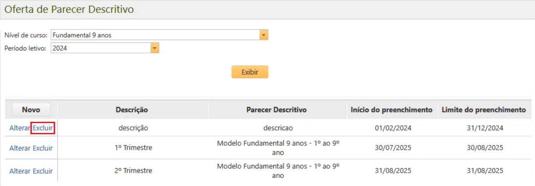The image size is (535, 186).
Task: Click Alterar for the 'descrição' row
Action: tap(20, 128)
